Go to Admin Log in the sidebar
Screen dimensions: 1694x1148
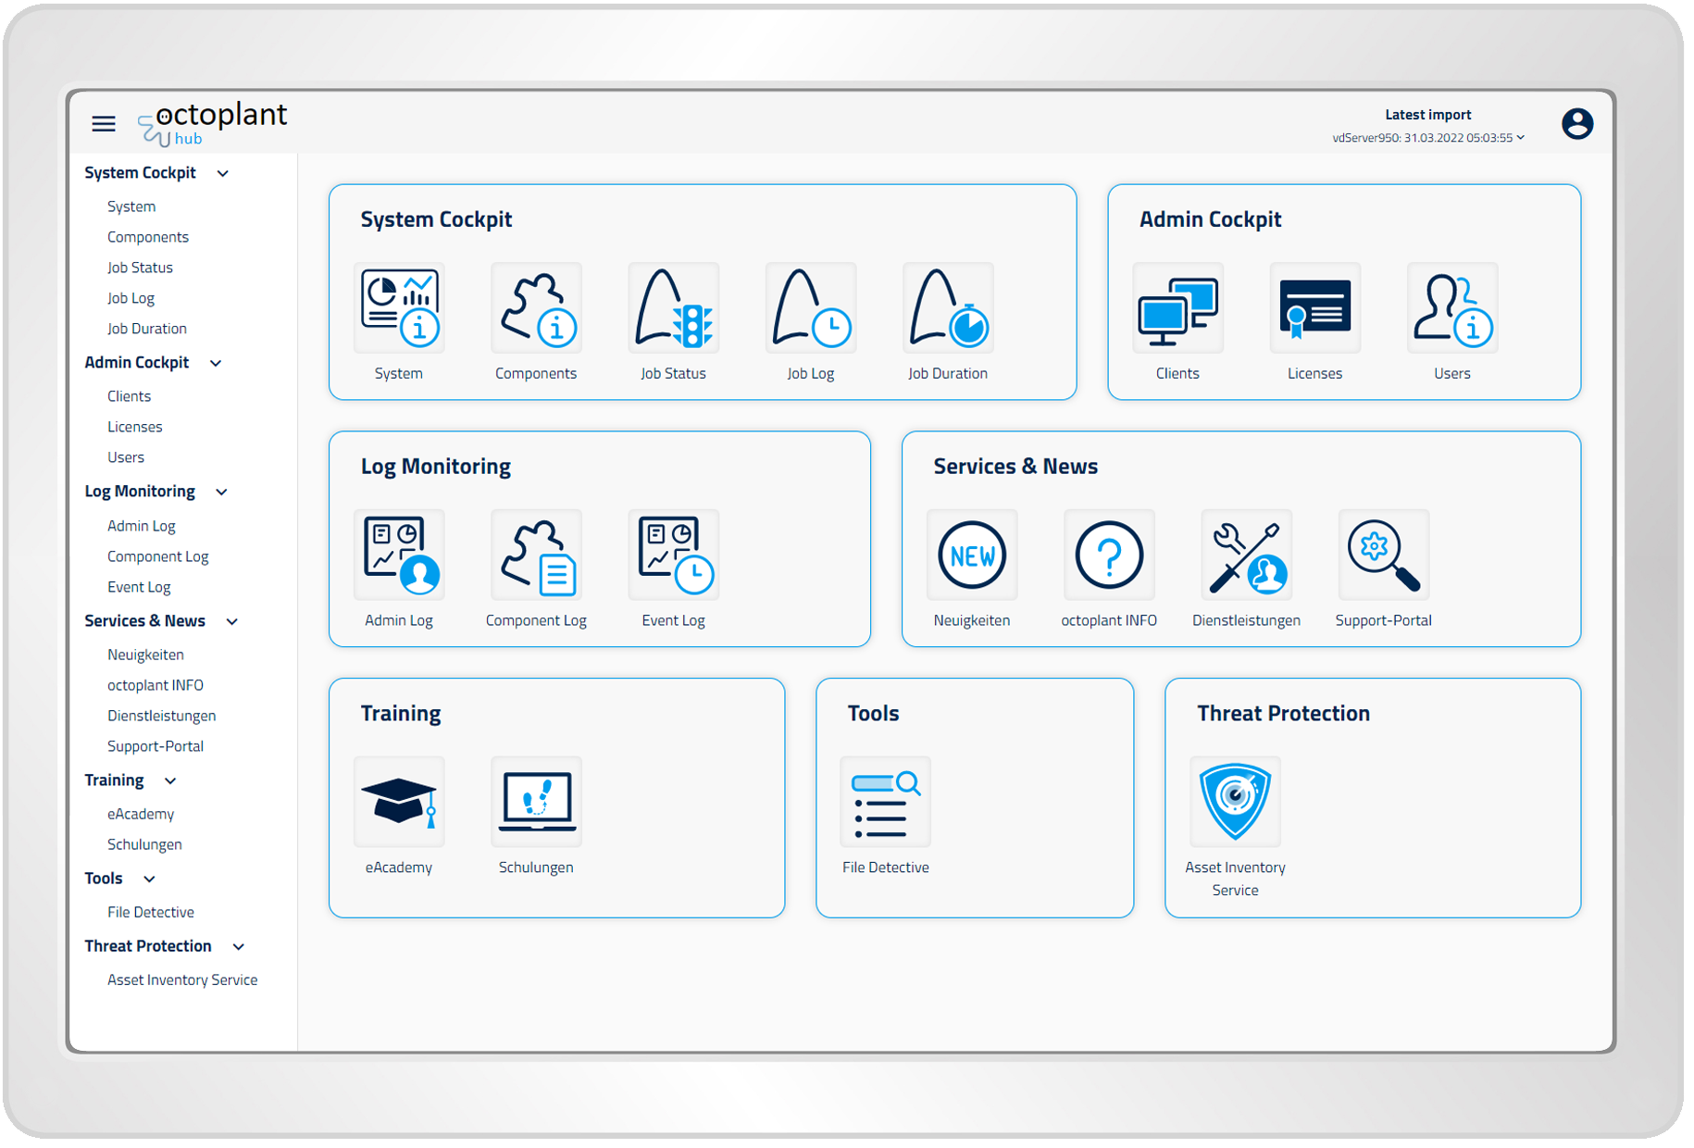pyautogui.click(x=142, y=526)
